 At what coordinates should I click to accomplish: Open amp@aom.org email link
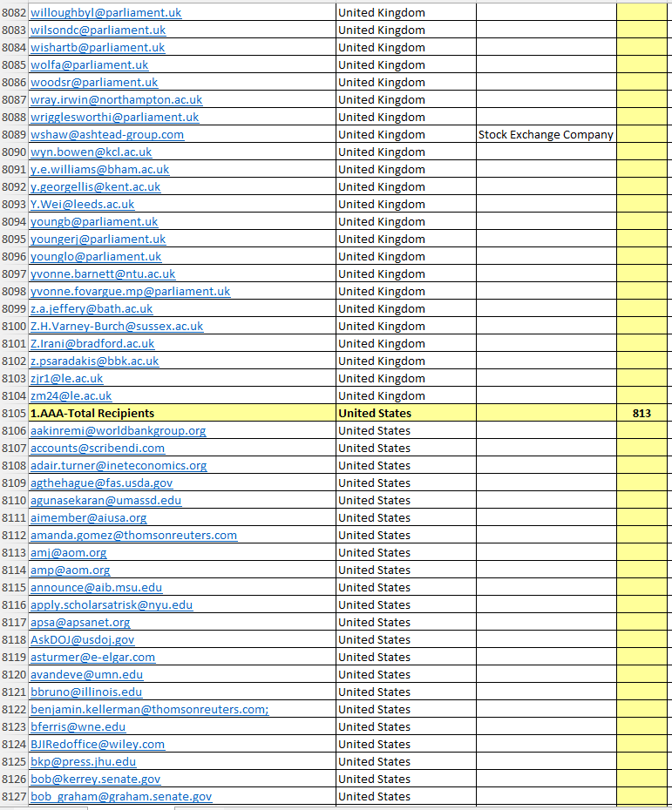71,570
